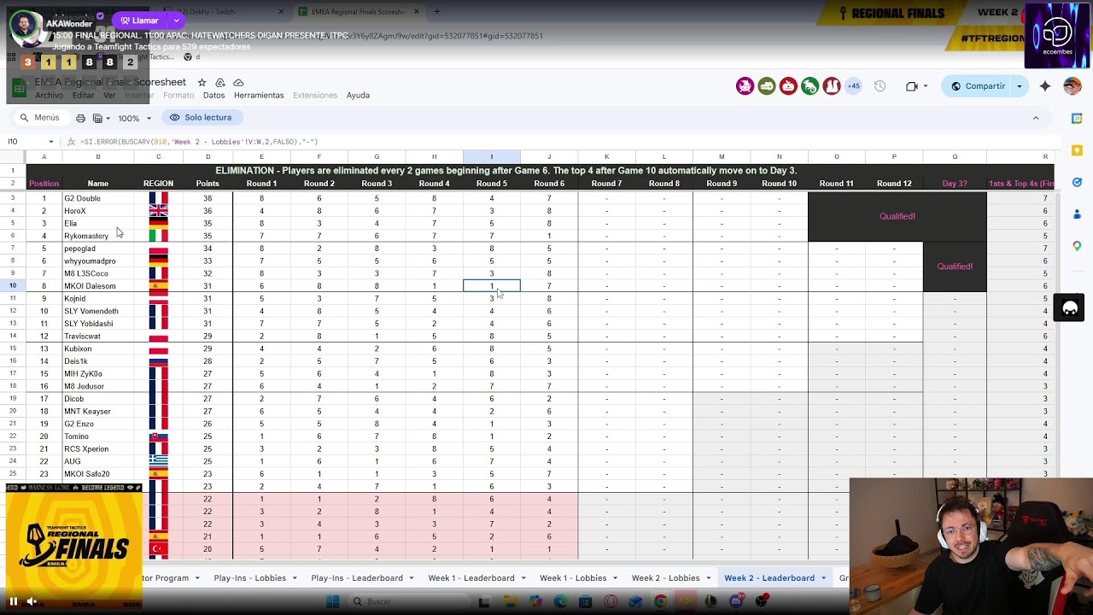Open the Week 1 - Lobbies tab dropdown arrow
The width and height of the screenshot is (1093, 615).
click(615, 578)
